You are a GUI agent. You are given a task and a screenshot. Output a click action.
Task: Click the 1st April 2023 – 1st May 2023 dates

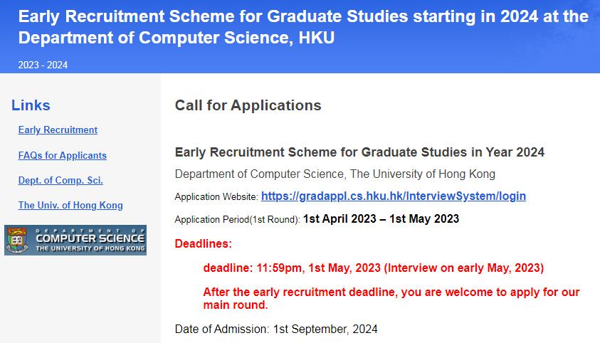[381, 218]
